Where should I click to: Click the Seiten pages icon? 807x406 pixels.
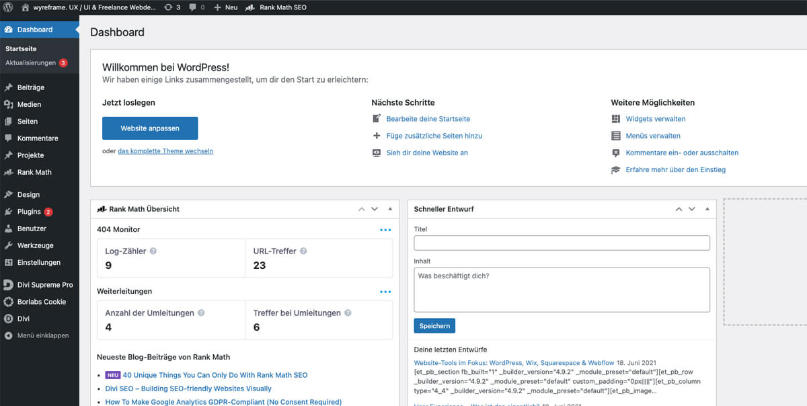click(x=8, y=121)
